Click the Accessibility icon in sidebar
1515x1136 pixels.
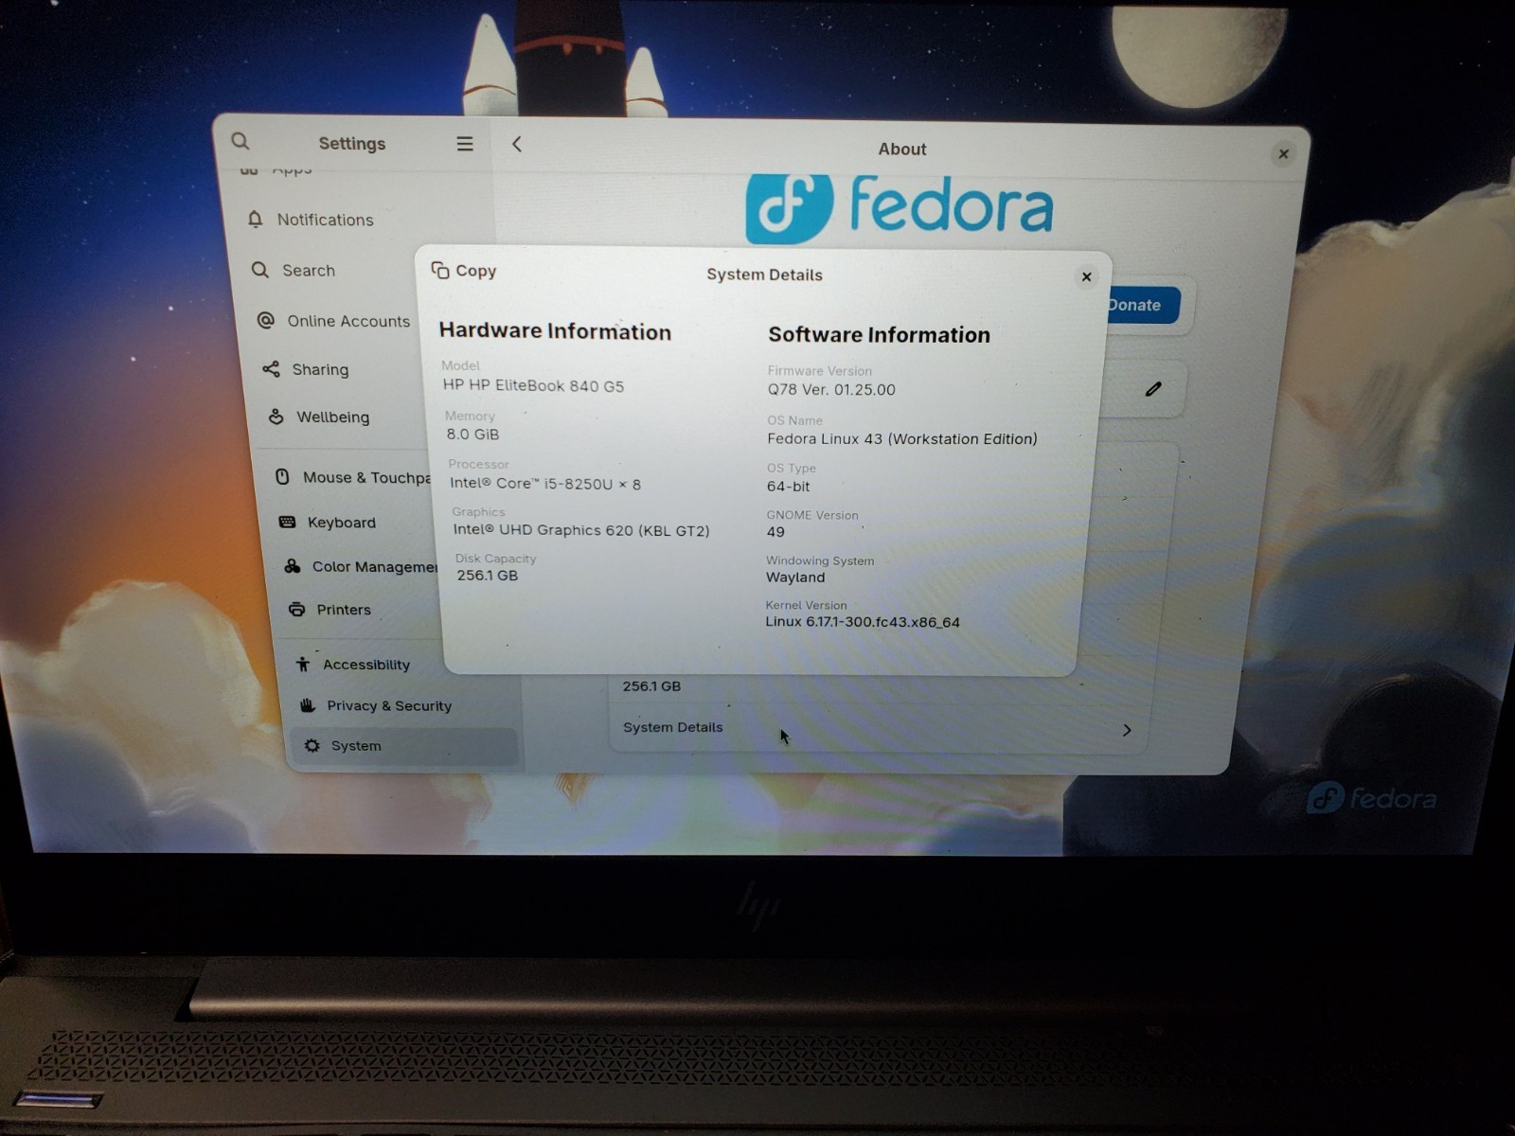[x=303, y=665]
